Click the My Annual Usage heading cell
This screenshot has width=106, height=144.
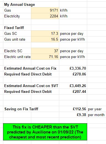click(17, 4)
